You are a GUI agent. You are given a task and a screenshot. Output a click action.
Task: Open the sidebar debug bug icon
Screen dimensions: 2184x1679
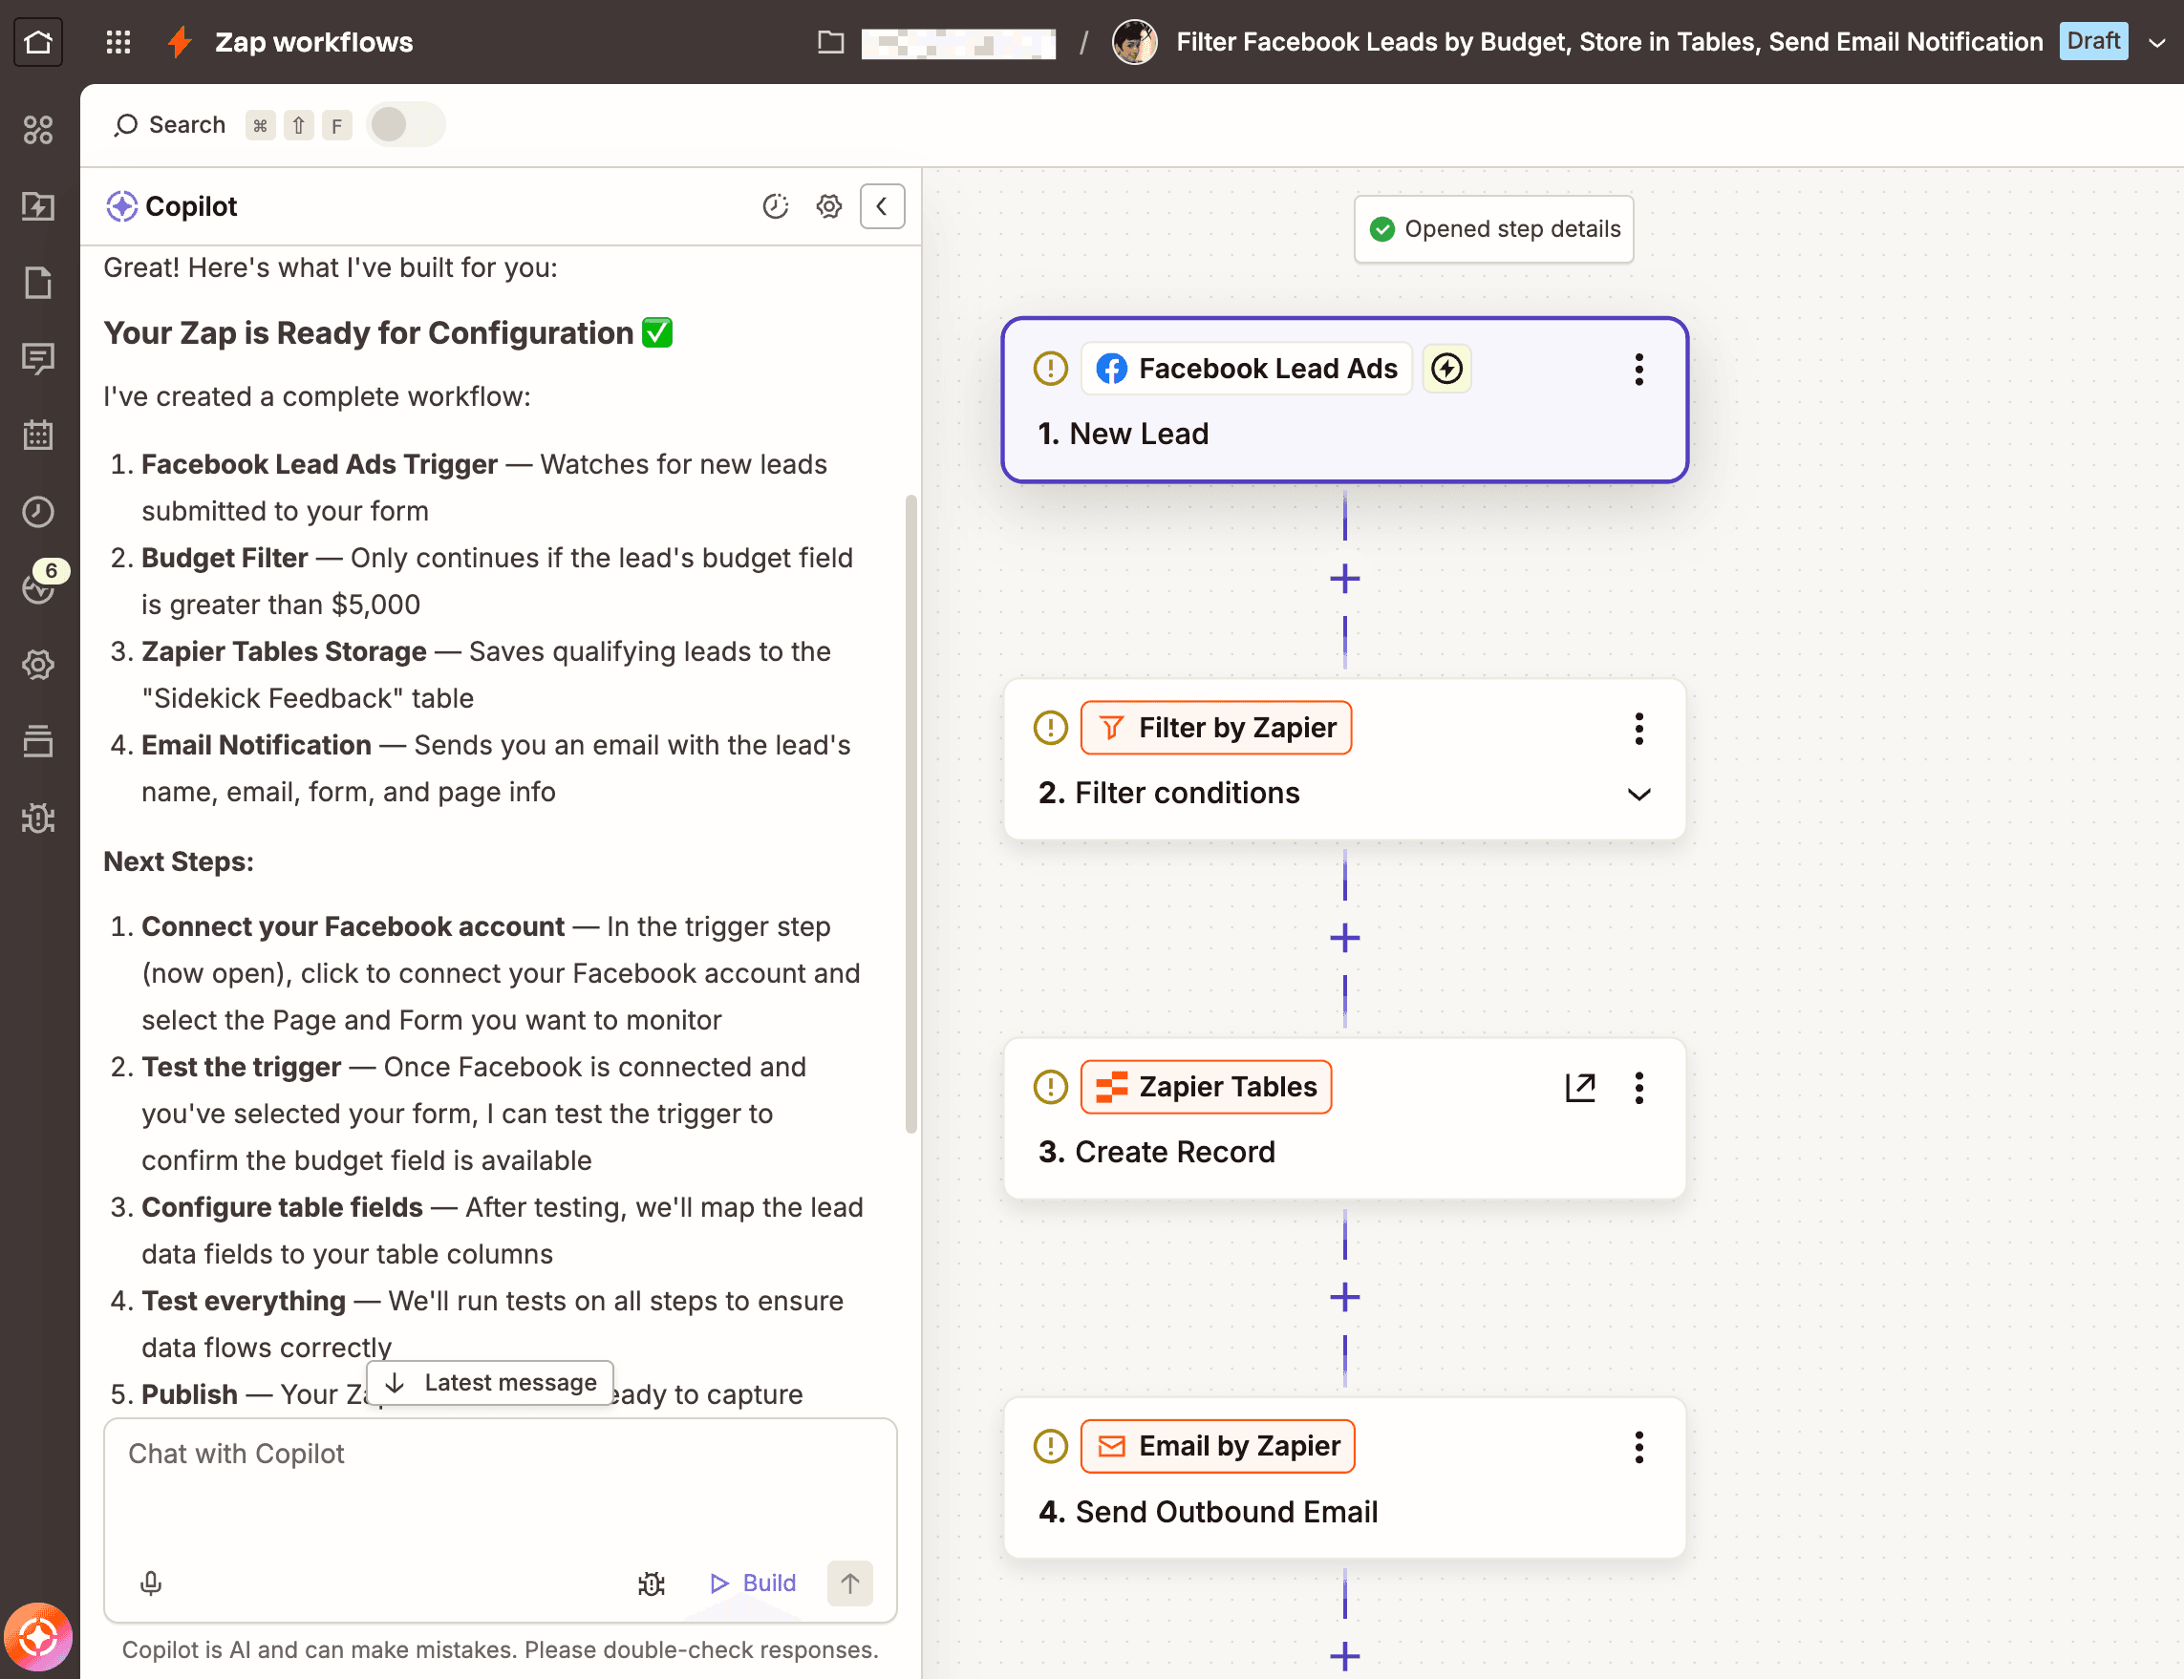click(38, 818)
